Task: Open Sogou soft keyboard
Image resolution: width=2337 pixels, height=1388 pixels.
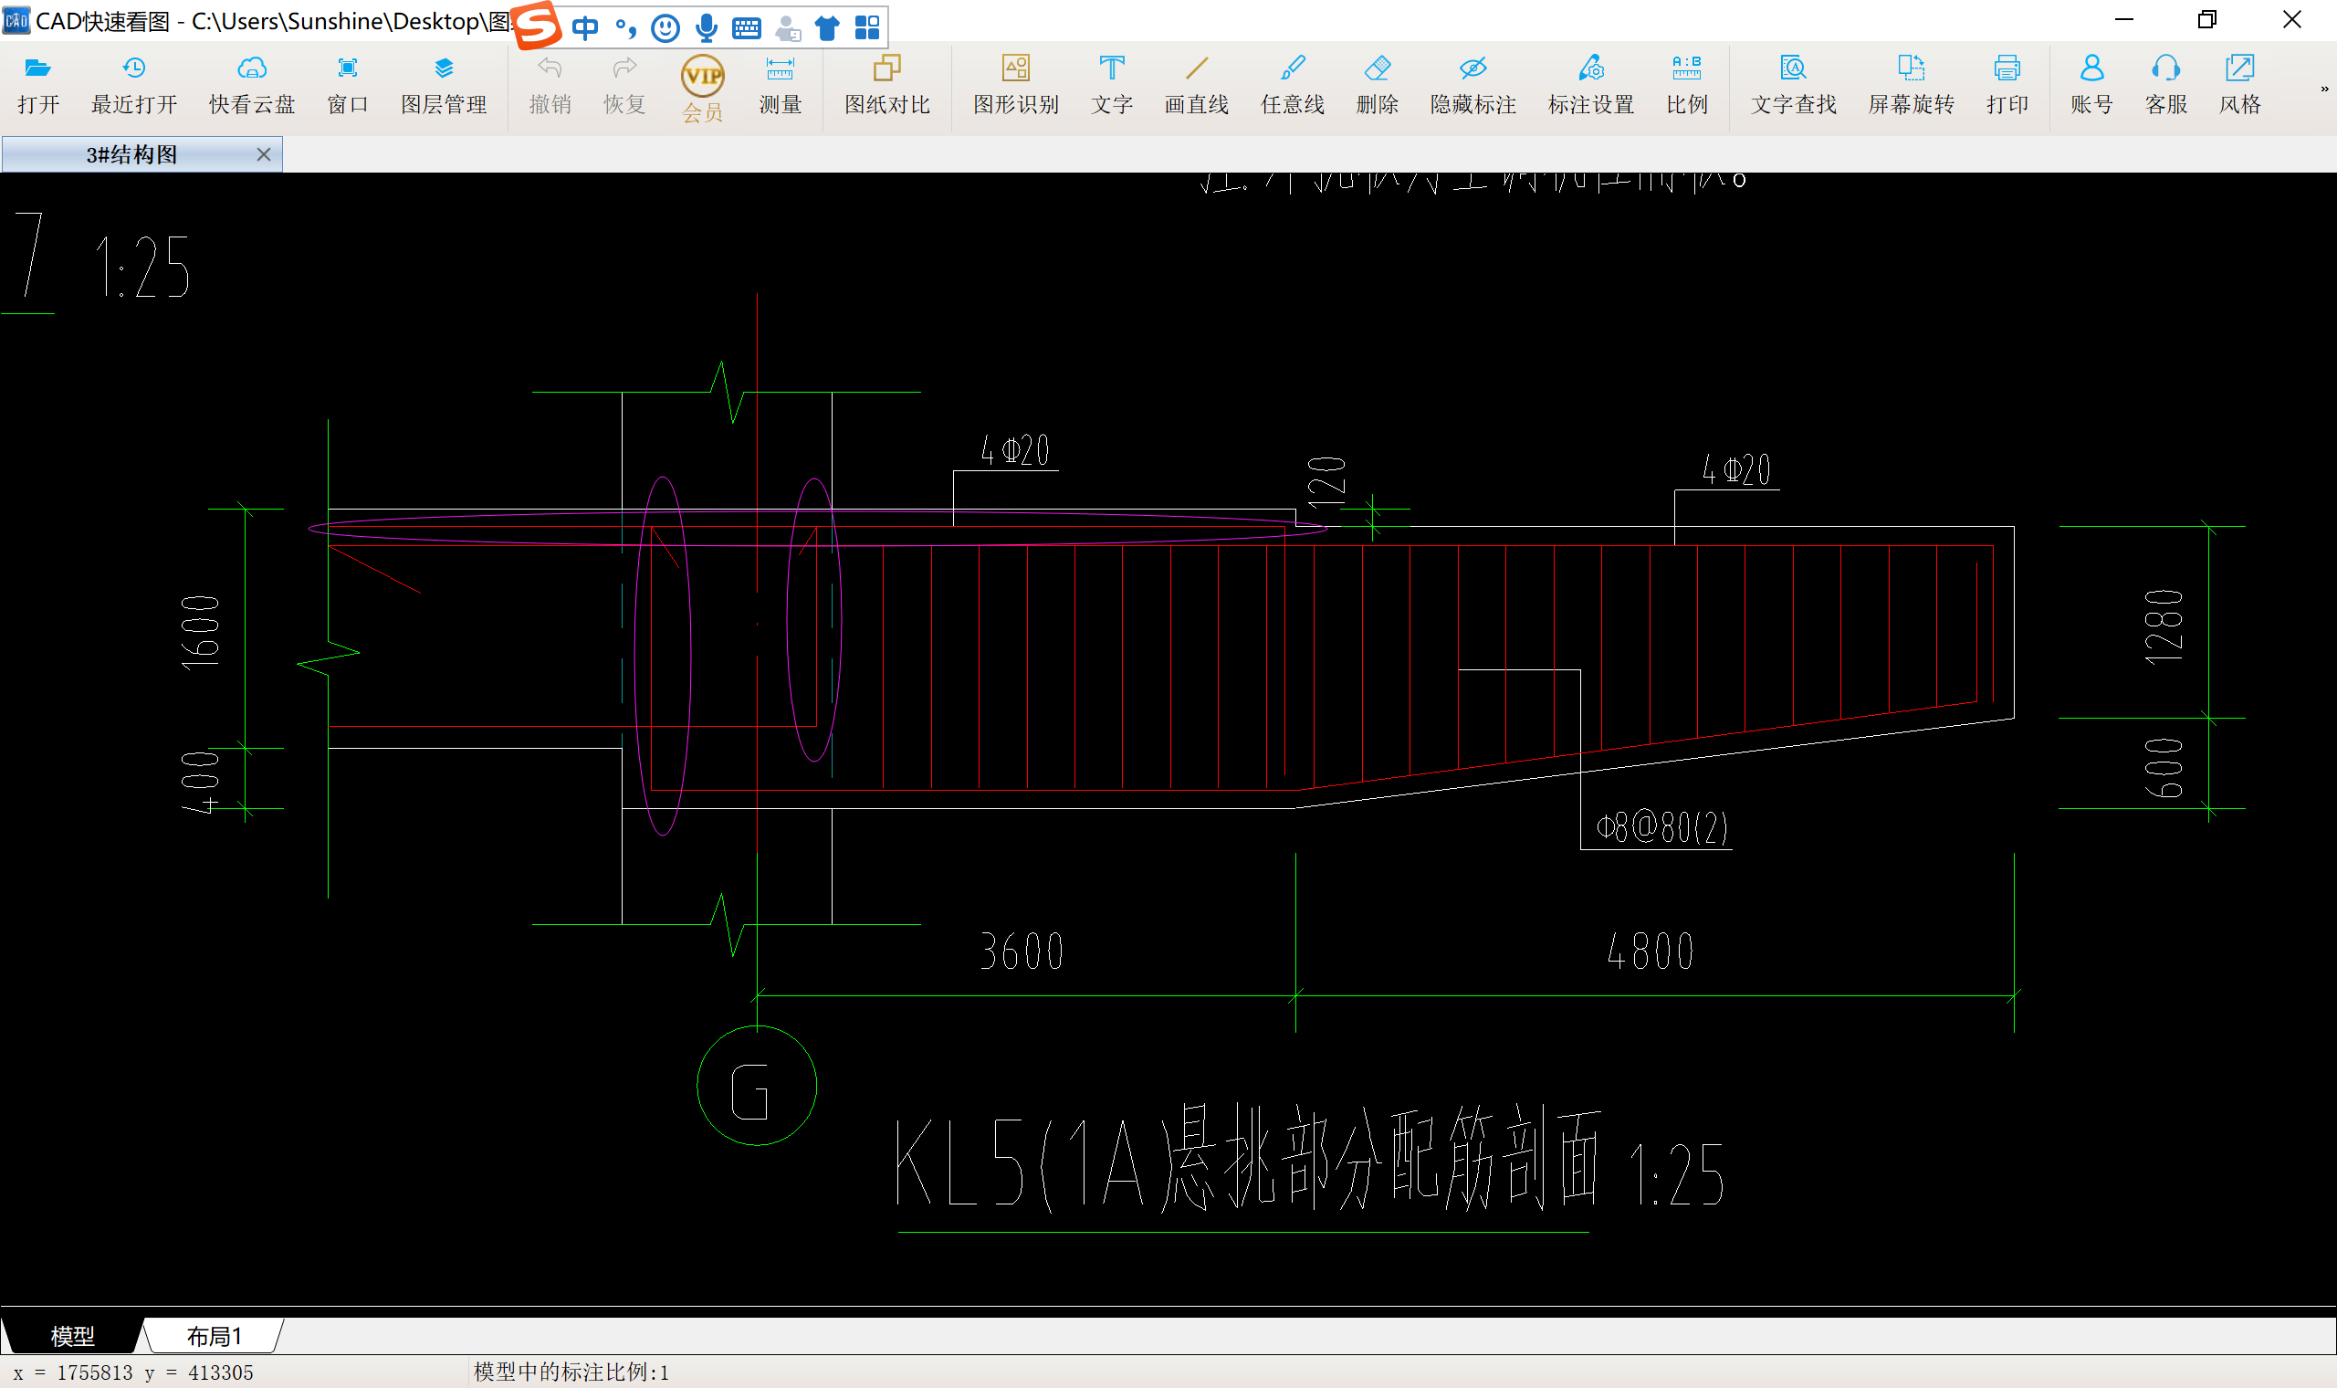Action: [746, 28]
